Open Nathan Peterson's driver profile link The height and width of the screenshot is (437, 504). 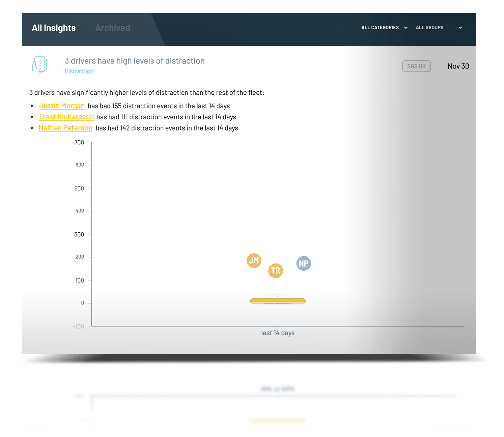[x=65, y=128]
